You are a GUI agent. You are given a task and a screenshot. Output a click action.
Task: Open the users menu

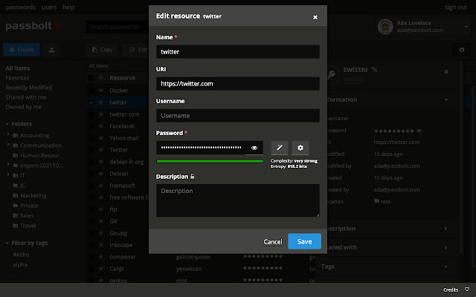click(51, 6)
